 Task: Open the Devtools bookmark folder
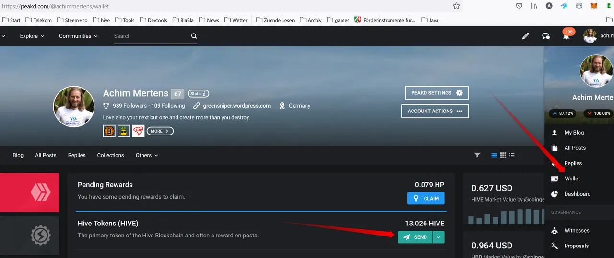(153, 20)
